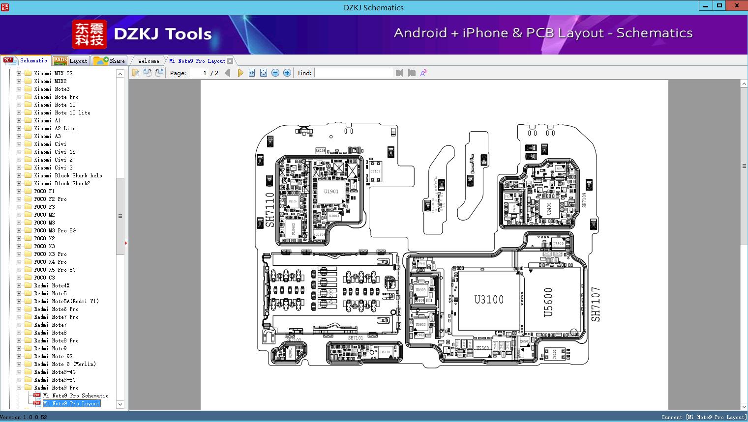Image resolution: width=748 pixels, height=422 pixels.
Task: Click the SH7110 shield label
Action: tap(270, 210)
